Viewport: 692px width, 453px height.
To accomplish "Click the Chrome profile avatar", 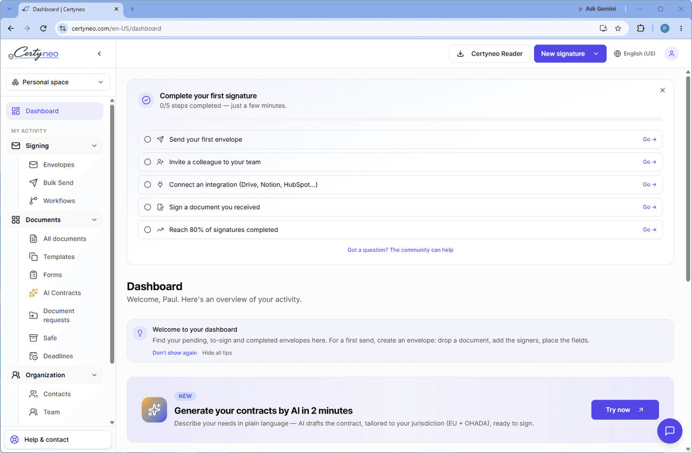I will point(665,28).
